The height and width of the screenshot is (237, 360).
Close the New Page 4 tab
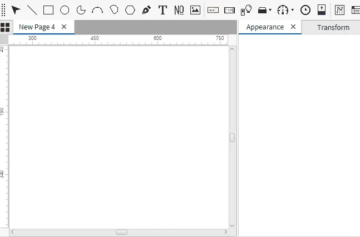pos(64,27)
